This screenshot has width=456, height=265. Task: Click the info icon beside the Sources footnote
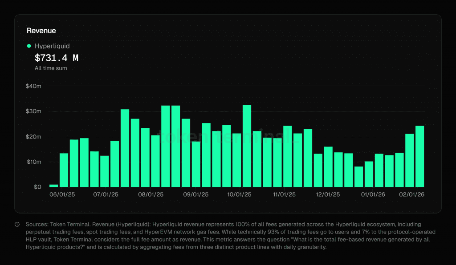click(x=17, y=225)
